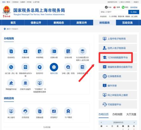Switch to the 办税地图 tab
The width and height of the screenshot is (141, 130).
[117, 114]
